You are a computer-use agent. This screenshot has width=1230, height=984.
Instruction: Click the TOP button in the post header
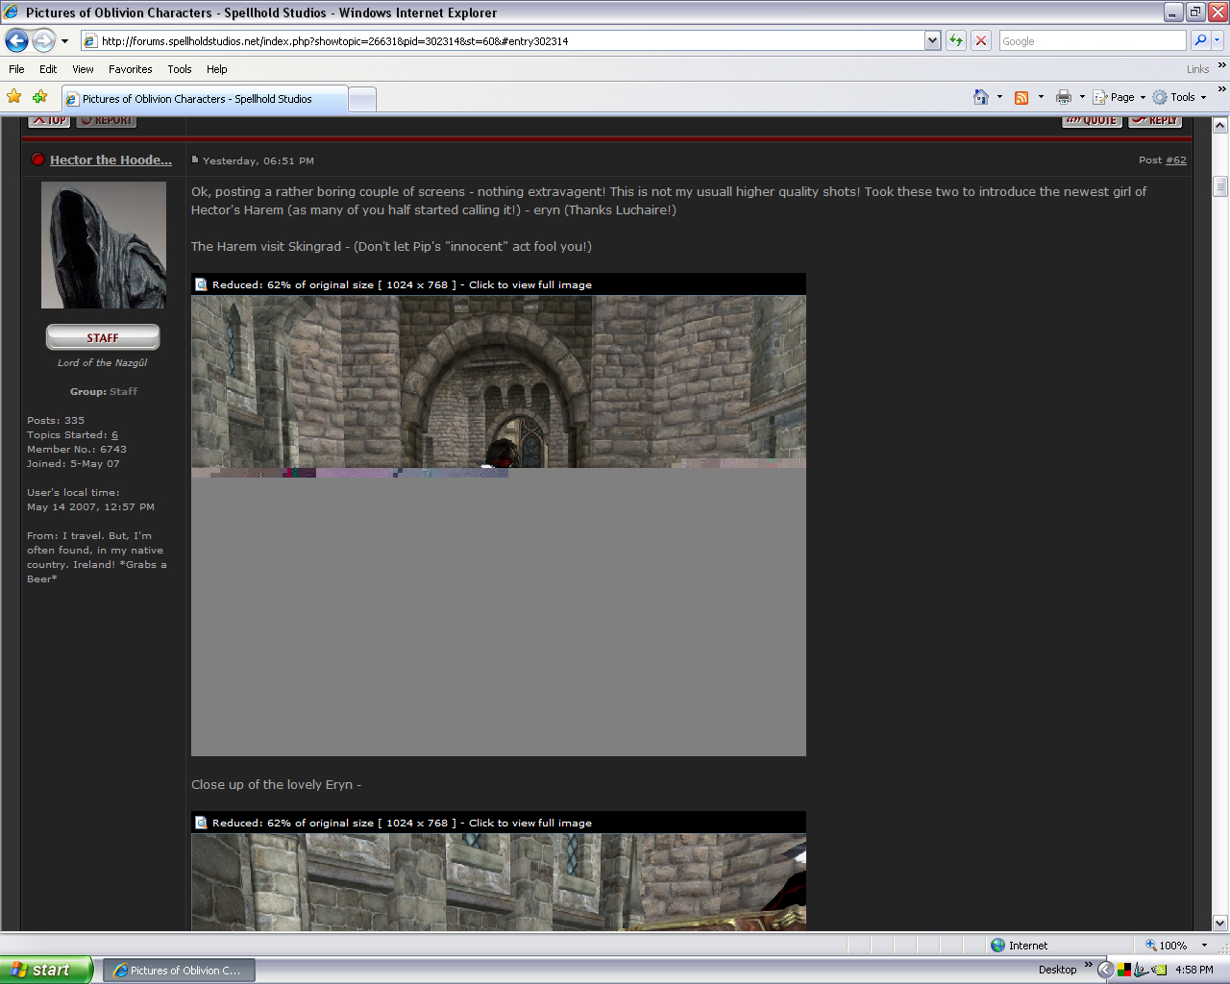[x=49, y=121]
